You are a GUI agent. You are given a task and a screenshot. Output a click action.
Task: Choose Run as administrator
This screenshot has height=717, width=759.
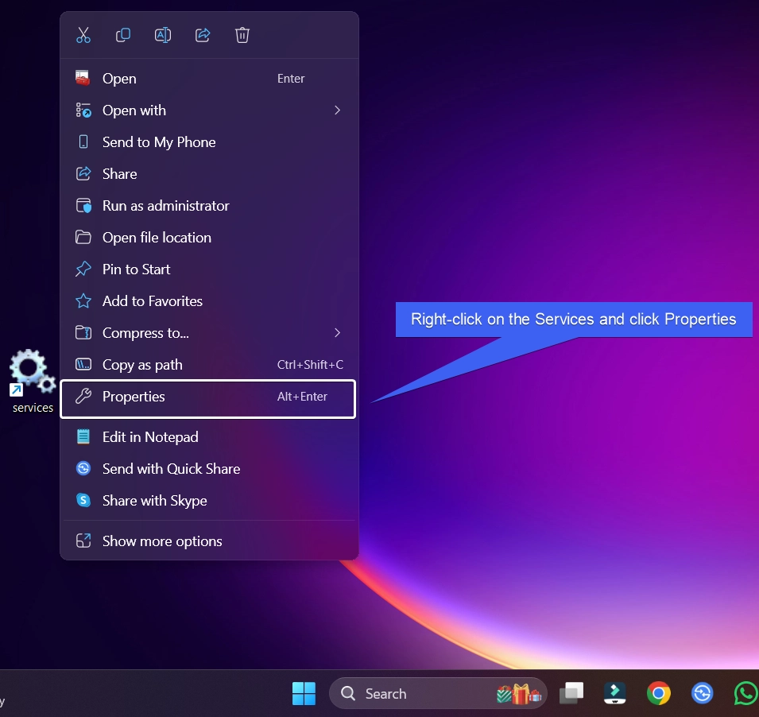[209, 206]
